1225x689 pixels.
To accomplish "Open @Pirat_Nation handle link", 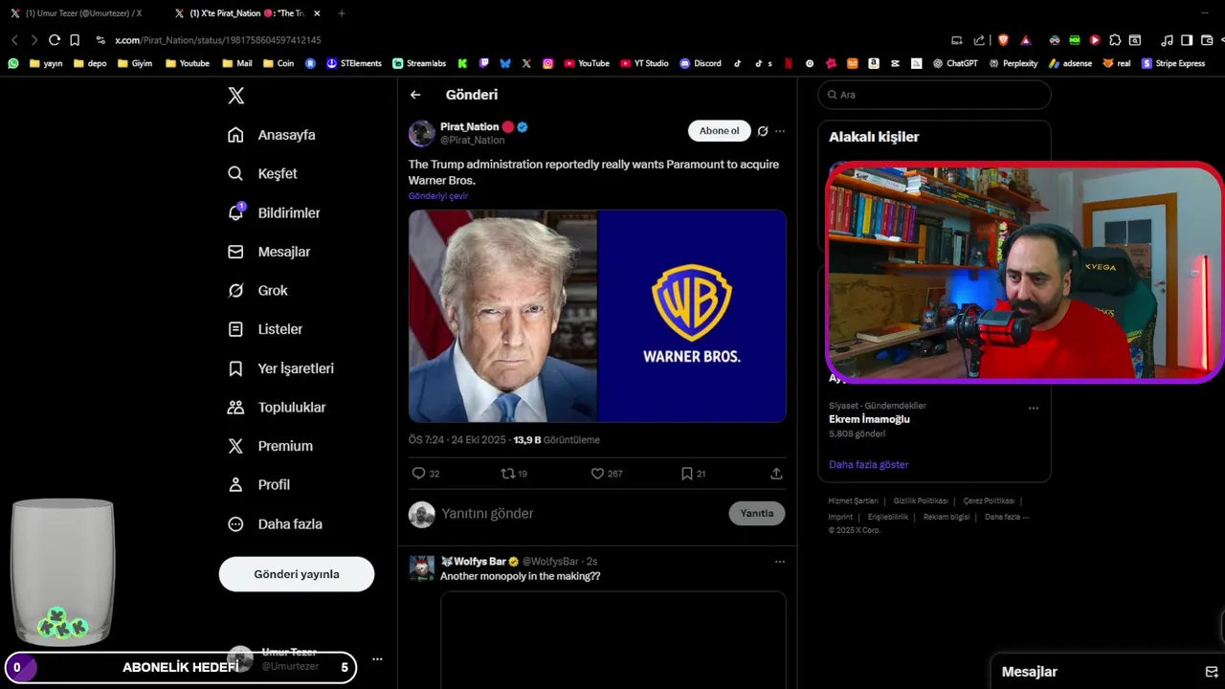I will pyautogui.click(x=472, y=141).
